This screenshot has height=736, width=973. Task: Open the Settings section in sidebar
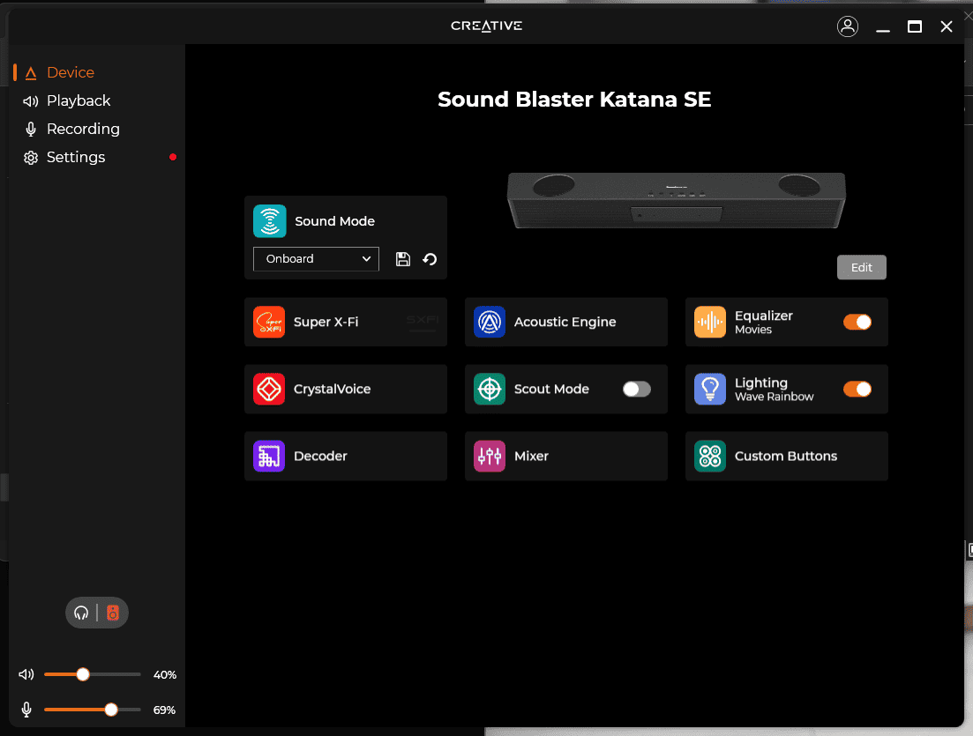[75, 157]
